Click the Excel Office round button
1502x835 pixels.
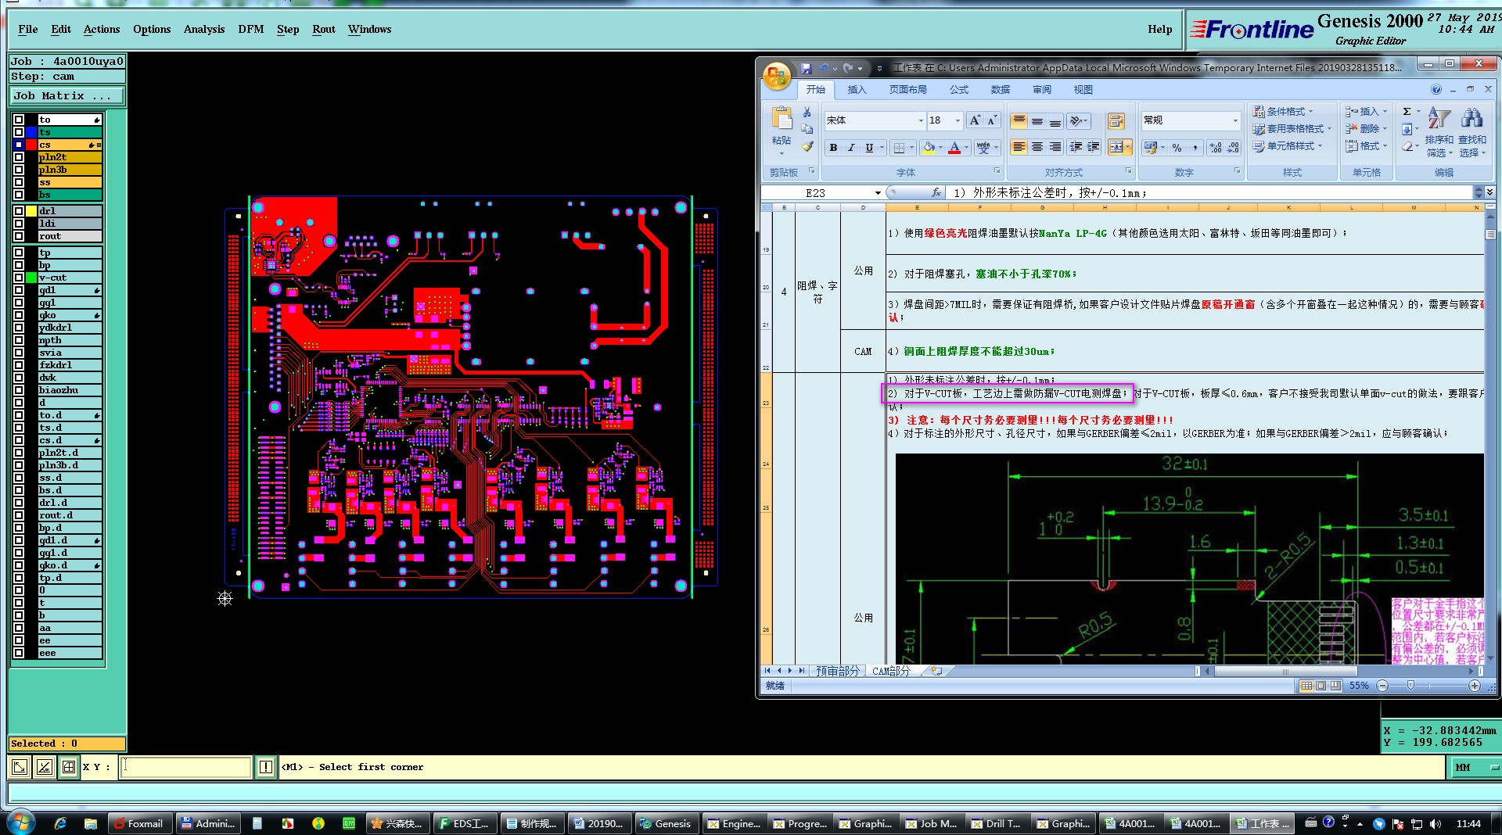(777, 76)
